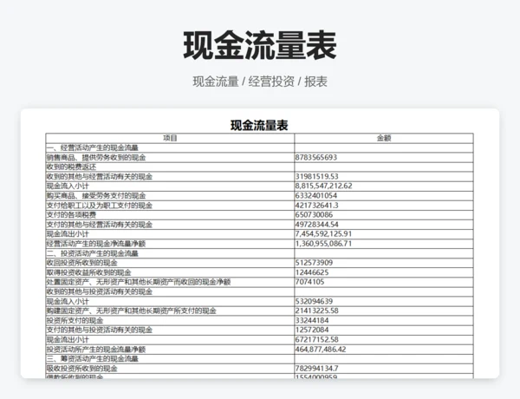
Task: Click the amount 7,454,592,125.91
Action: pos(323,234)
